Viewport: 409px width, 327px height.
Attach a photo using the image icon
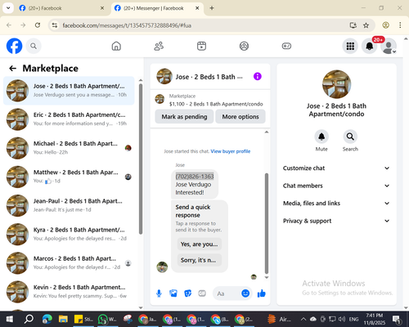pyautogui.click(x=173, y=293)
